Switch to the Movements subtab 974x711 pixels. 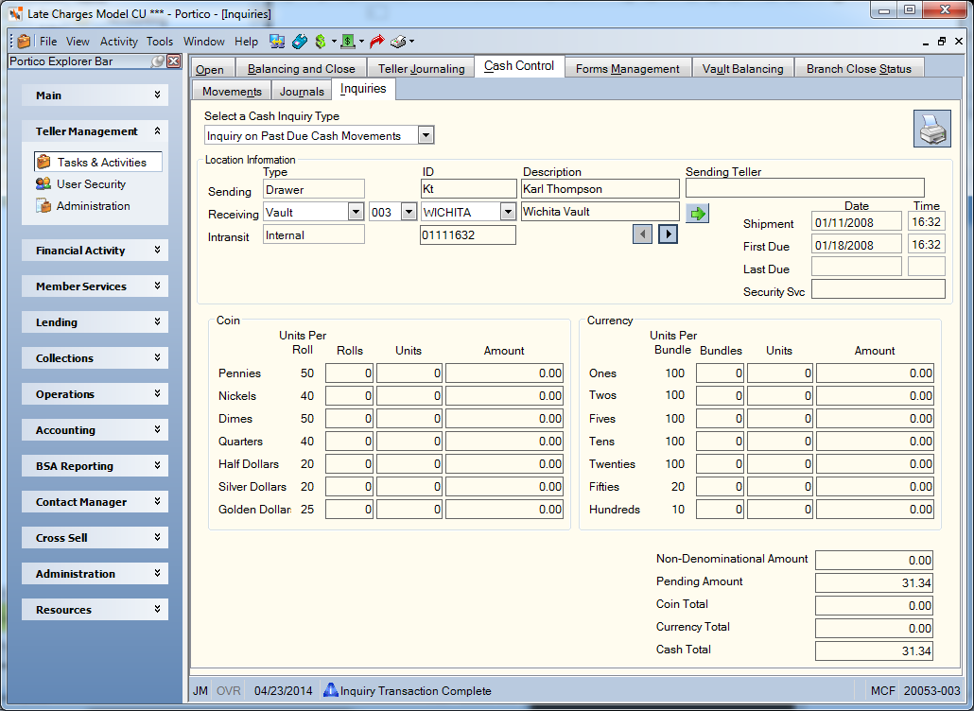pos(232,92)
